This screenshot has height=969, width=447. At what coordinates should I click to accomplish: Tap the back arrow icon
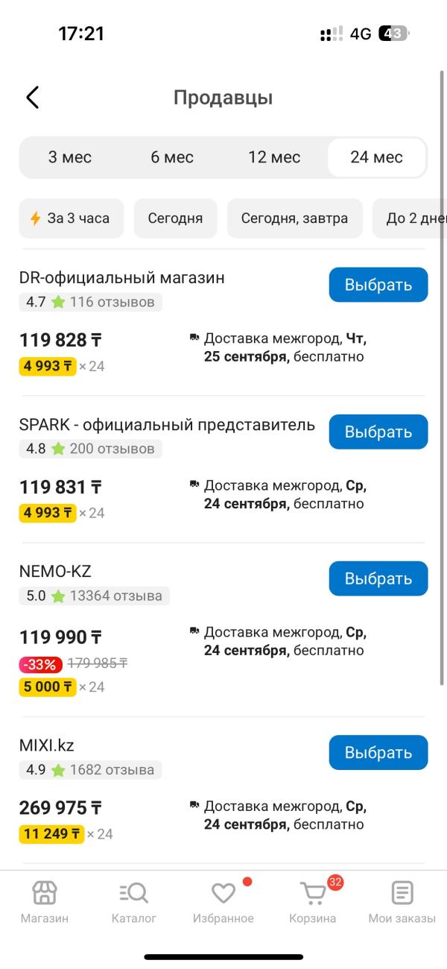(x=32, y=98)
